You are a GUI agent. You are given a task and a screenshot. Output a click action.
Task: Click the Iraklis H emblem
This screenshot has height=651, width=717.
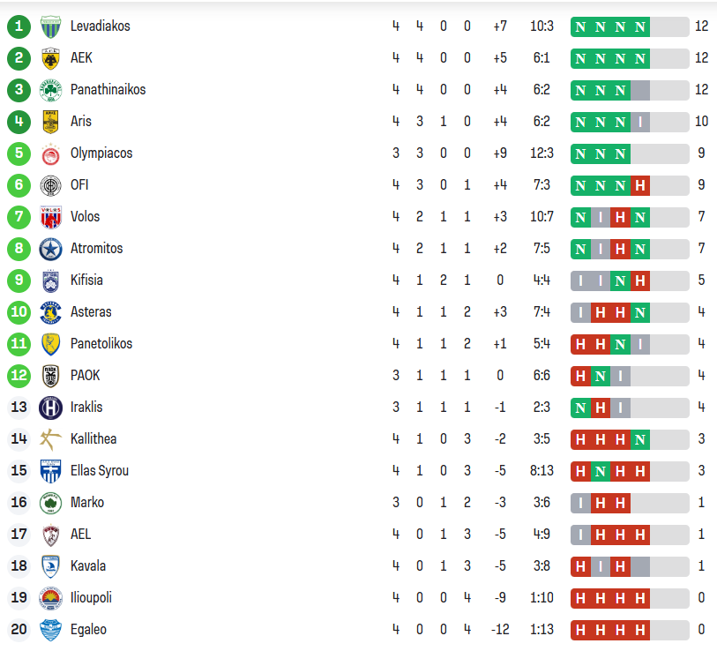point(50,408)
